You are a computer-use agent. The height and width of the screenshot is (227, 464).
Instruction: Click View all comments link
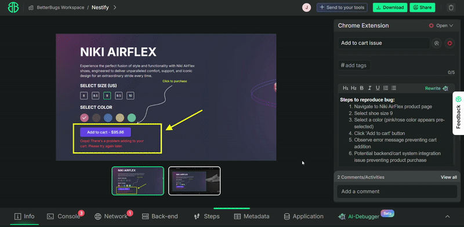448,177
